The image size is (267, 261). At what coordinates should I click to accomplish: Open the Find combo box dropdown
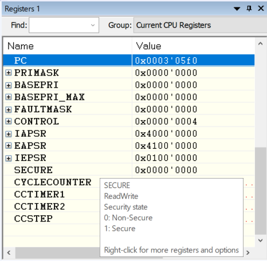click(93, 25)
